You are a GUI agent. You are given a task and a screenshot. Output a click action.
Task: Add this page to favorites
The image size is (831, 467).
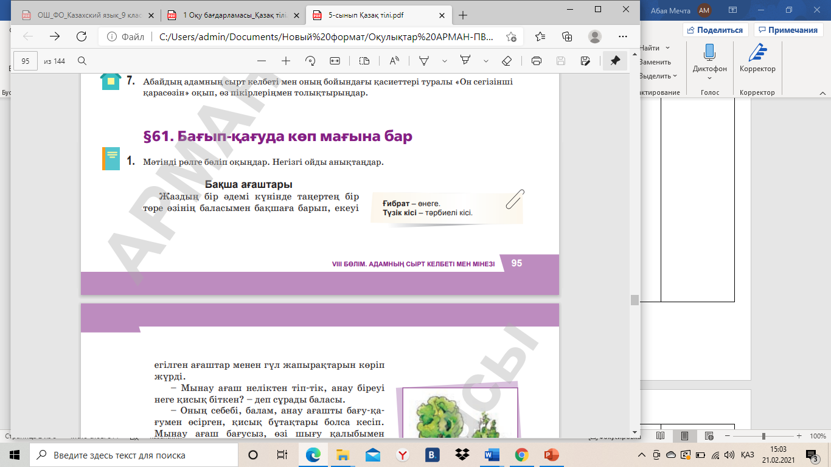(511, 36)
